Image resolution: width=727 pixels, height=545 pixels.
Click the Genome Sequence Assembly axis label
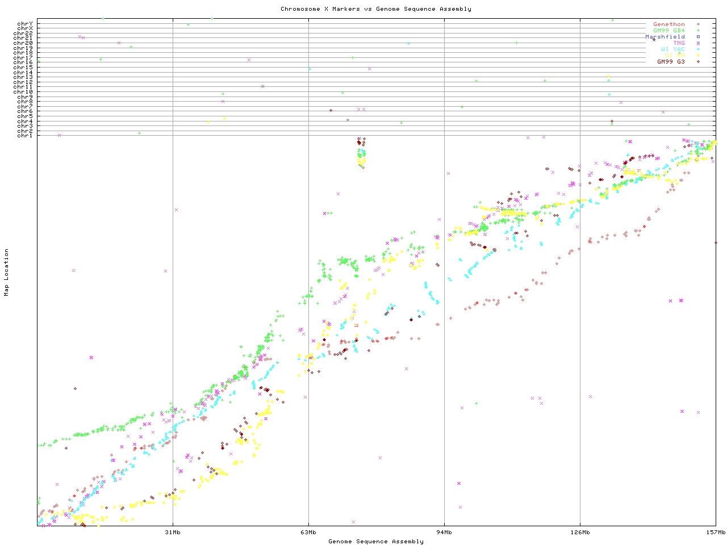pos(375,542)
